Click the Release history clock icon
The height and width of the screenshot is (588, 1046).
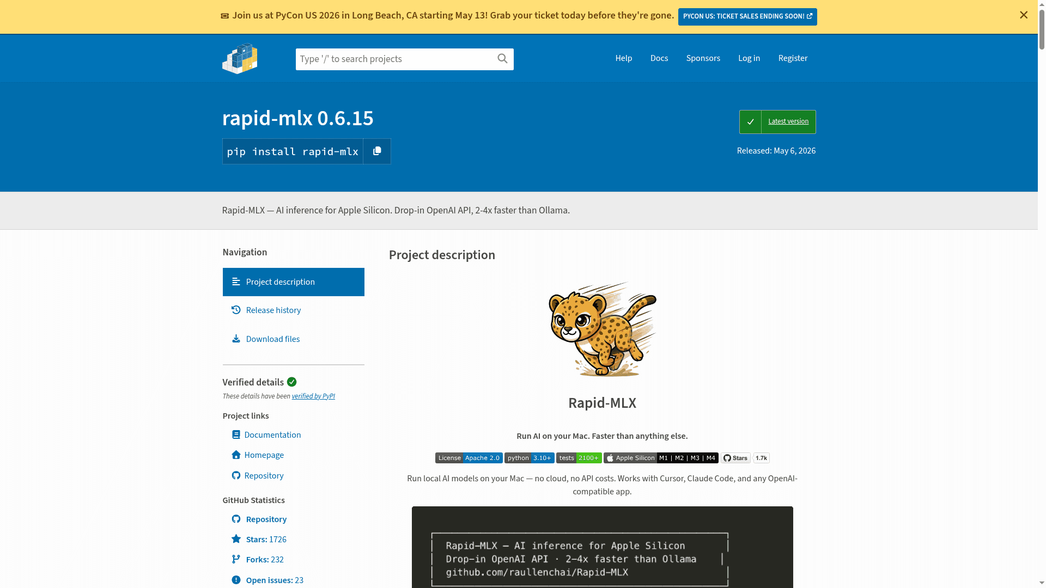coord(236,310)
